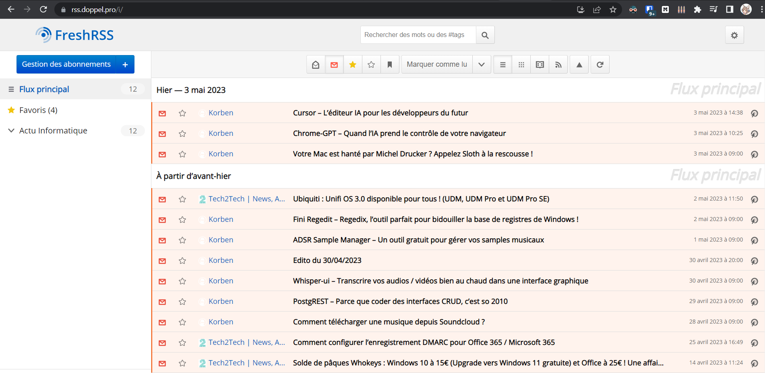Reload the browser page

pyautogui.click(x=43, y=9)
